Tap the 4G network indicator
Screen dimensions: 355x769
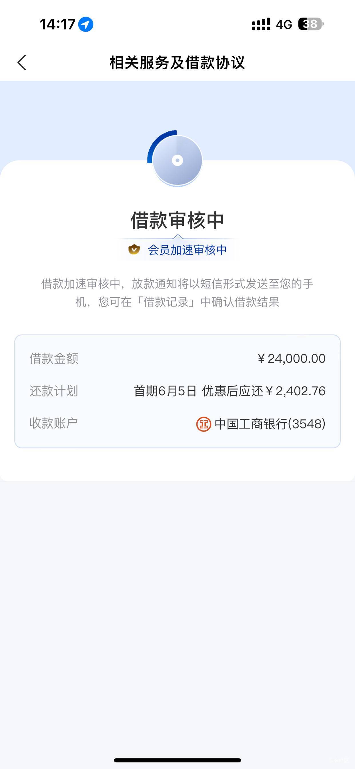284,25
